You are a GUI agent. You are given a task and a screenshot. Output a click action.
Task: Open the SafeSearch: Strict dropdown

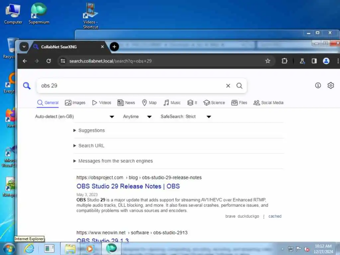pos(186,117)
